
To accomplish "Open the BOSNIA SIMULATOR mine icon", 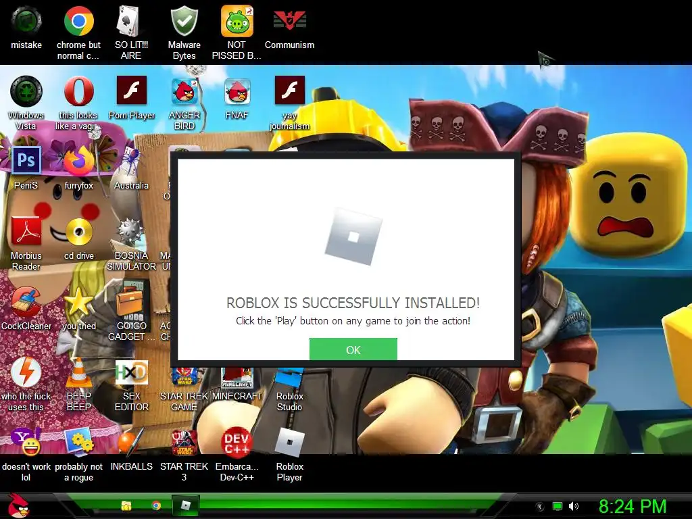I will point(131,243).
